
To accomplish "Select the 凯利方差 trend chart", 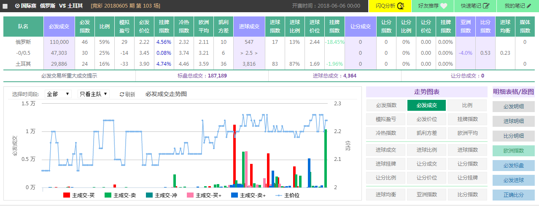I will tap(426, 133).
